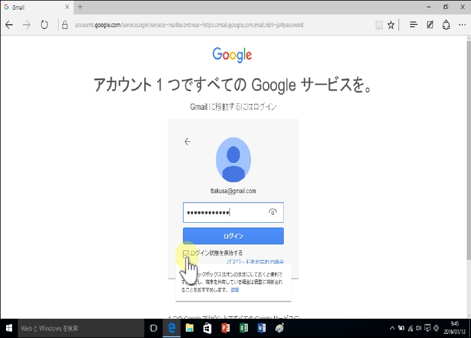Show hidden tray icons with the chevron
This screenshot has height=338, width=471.
click(392, 328)
